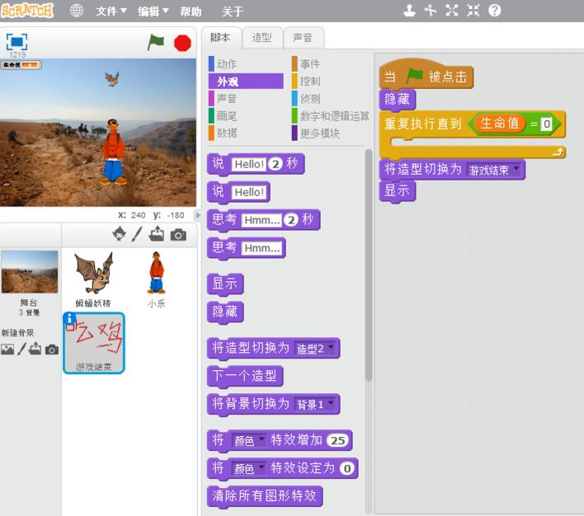Switch to the 声音 tab
Viewport: 584px width, 516px height.
pyautogui.click(x=303, y=37)
